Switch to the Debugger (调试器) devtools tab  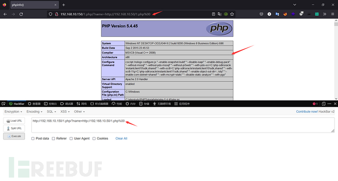tap(67, 104)
